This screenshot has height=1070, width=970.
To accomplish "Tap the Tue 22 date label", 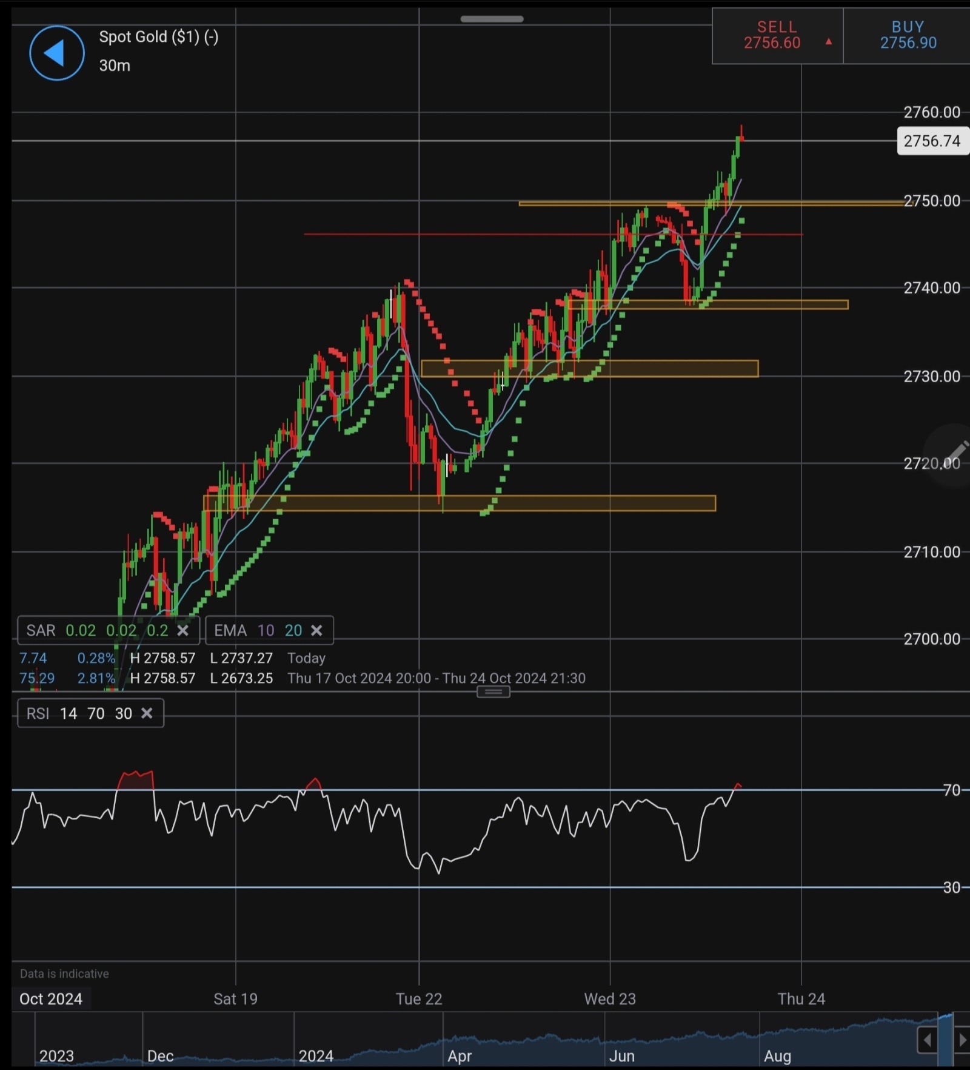I will pos(419,999).
